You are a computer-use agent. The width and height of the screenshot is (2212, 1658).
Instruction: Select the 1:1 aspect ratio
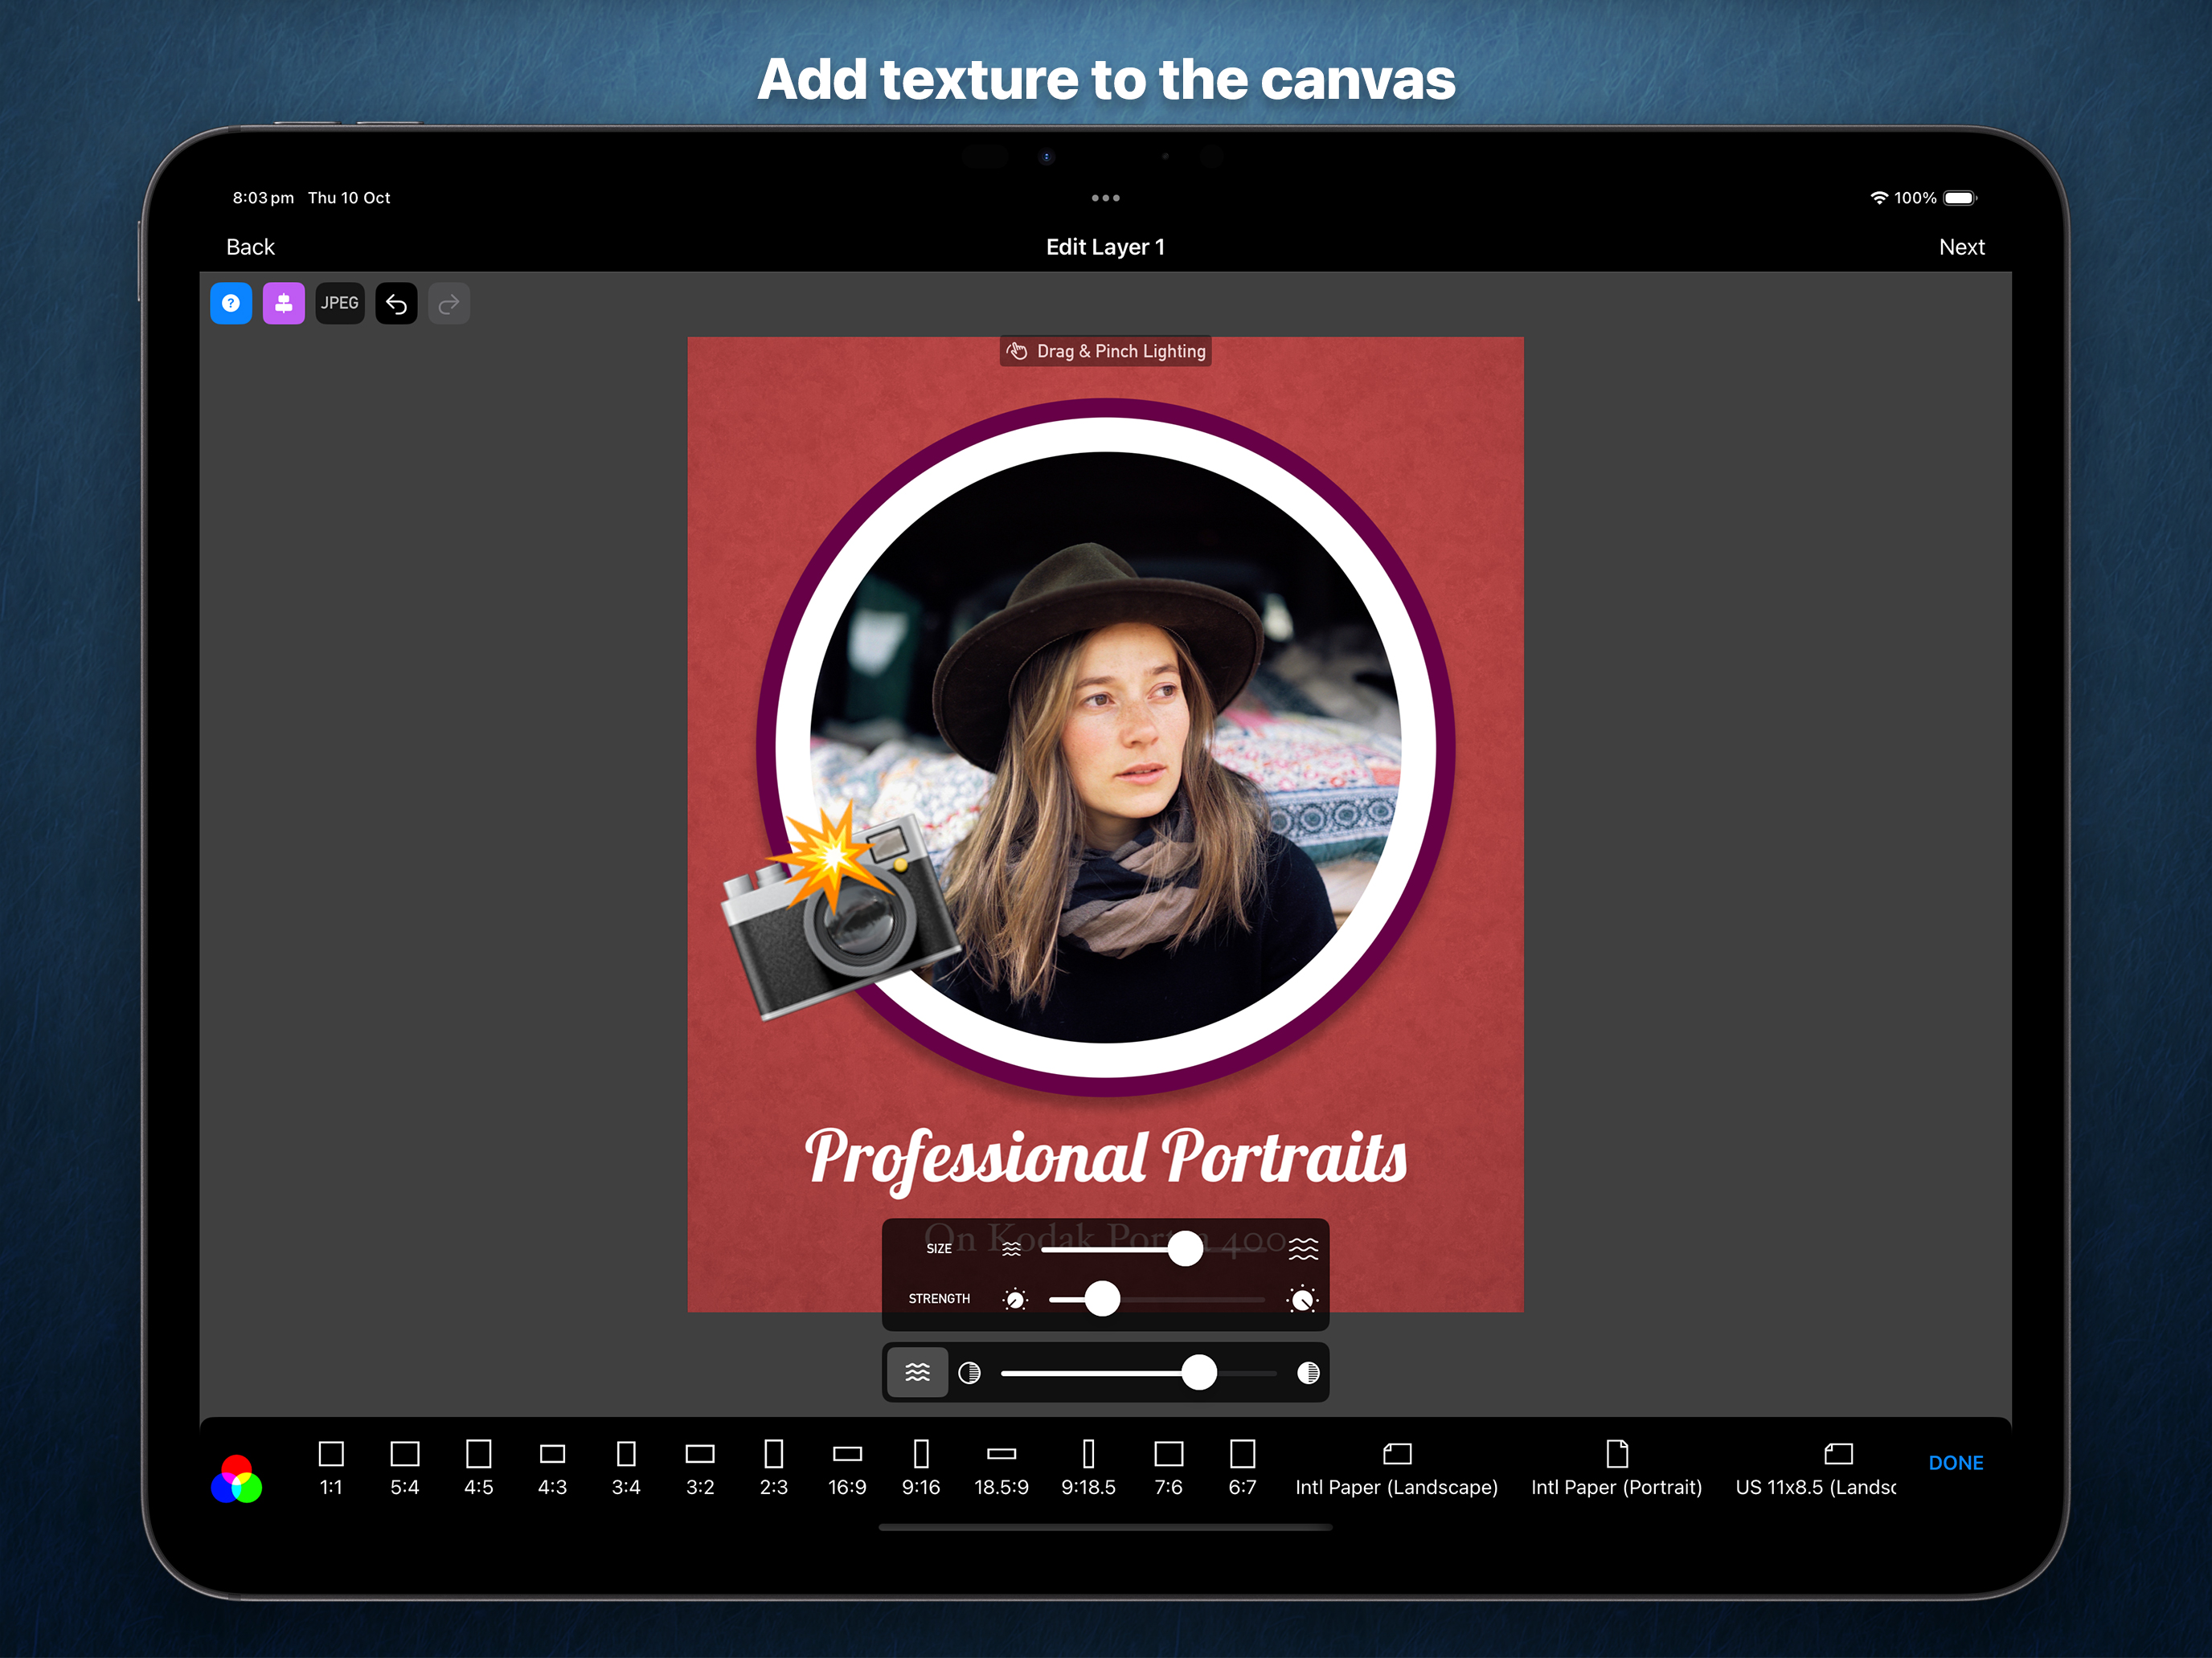331,1469
